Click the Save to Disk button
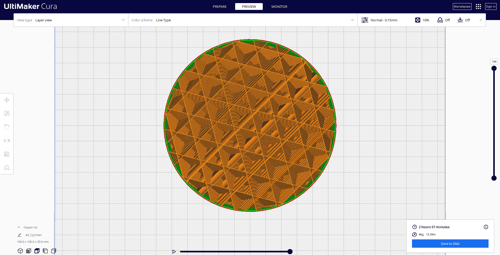This screenshot has width=500, height=255. coord(450,243)
